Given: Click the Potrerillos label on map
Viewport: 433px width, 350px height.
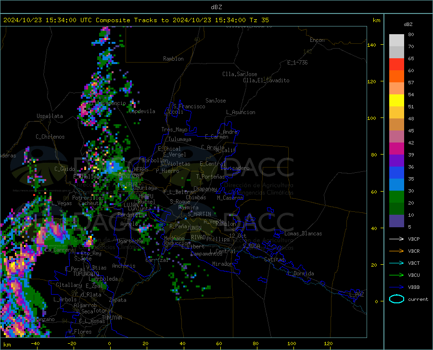Looking at the screenshot, I should (x=88, y=198).
